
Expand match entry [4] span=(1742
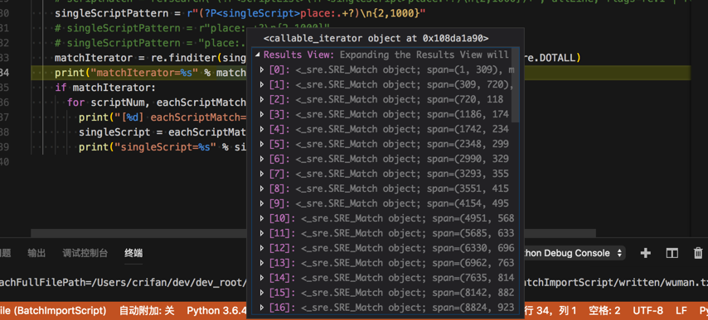(x=262, y=129)
